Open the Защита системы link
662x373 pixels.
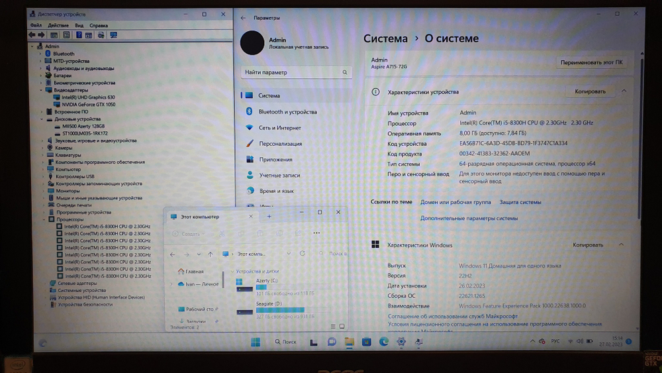click(x=520, y=202)
